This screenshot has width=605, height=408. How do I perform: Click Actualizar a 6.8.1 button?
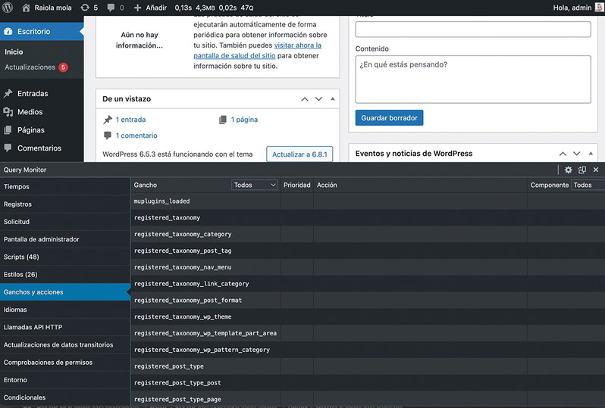coord(299,154)
